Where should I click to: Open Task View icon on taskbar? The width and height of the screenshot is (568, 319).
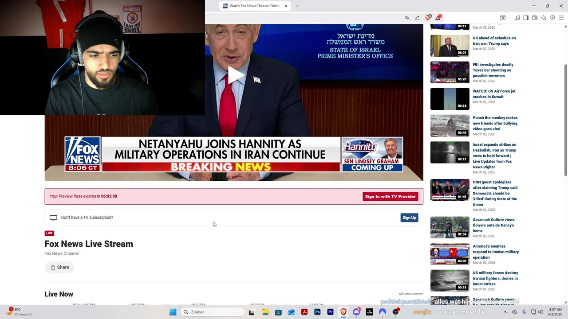click(x=252, y=312)
